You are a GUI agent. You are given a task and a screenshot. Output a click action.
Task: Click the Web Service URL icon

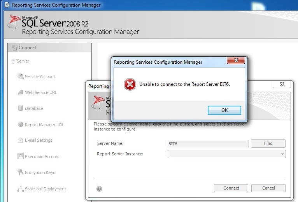click(21, 92)
